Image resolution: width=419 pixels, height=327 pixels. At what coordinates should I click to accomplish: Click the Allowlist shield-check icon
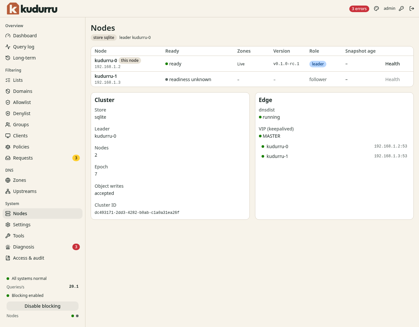click(x=8, y=102)
